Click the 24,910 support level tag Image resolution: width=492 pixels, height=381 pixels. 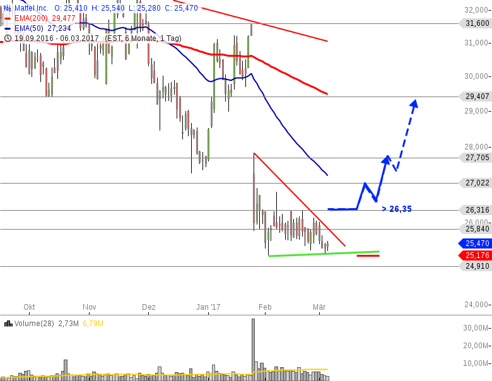click(x=475, y=266)
